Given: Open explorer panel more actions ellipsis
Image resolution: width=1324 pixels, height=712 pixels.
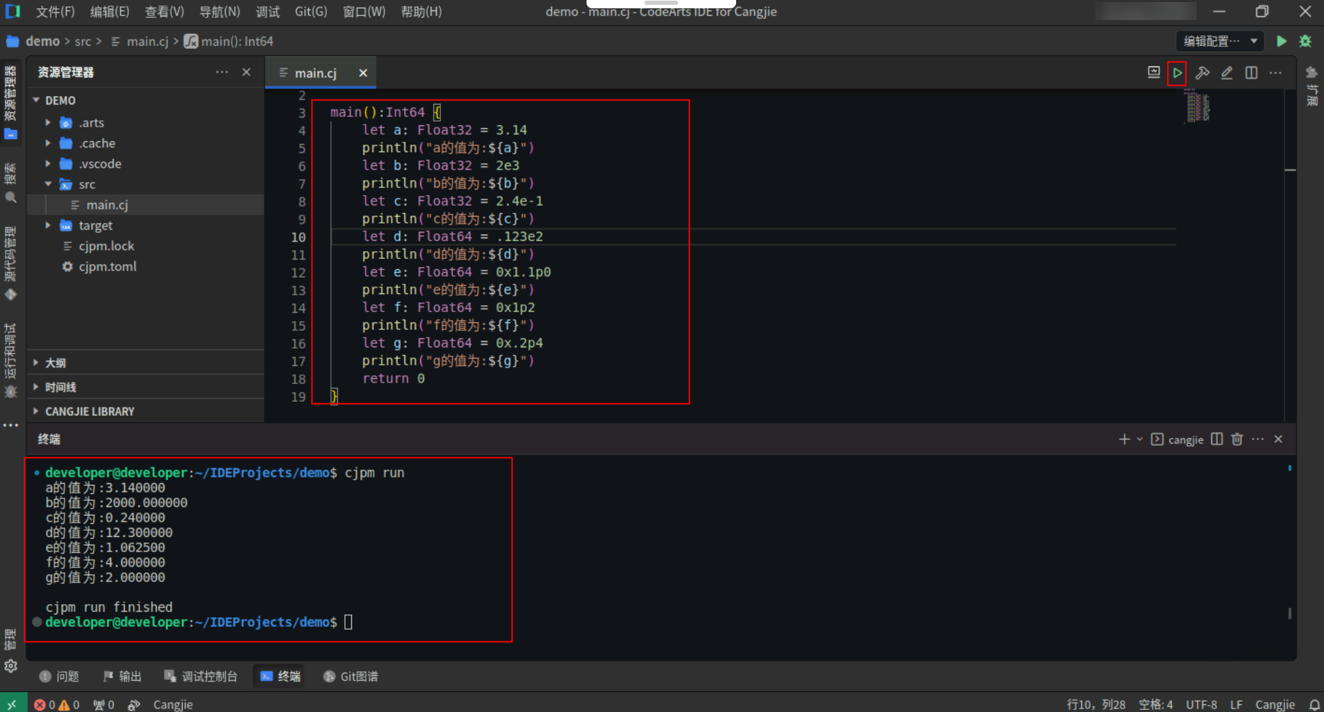Looking at the screenshot, I should pos(222,72).
